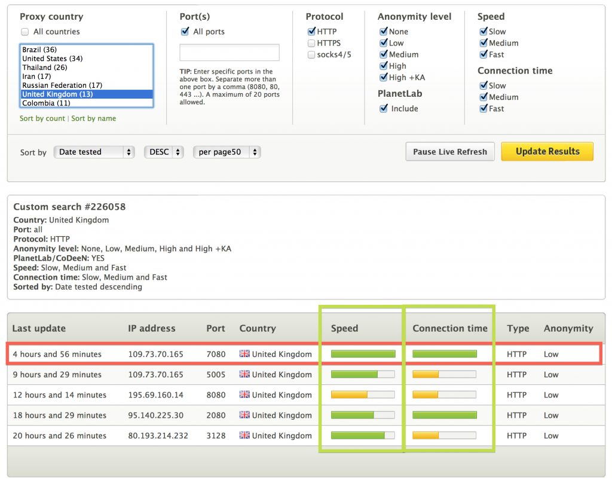The height and width of the screenshot is (483, 612).
Task: Uncheck the Low anonymity level
Action: (384, 43)
